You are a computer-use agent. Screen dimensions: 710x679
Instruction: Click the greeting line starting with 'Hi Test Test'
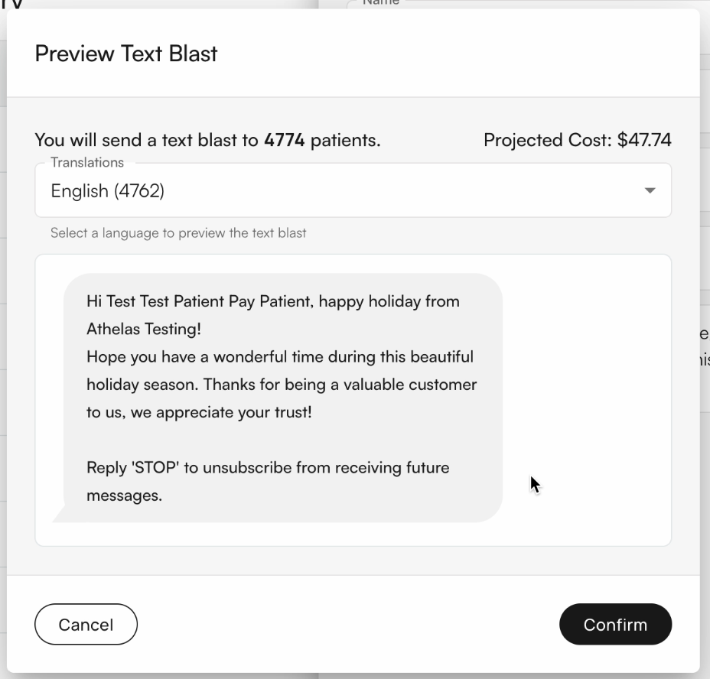pyautogui.click(x=272, y=301)
